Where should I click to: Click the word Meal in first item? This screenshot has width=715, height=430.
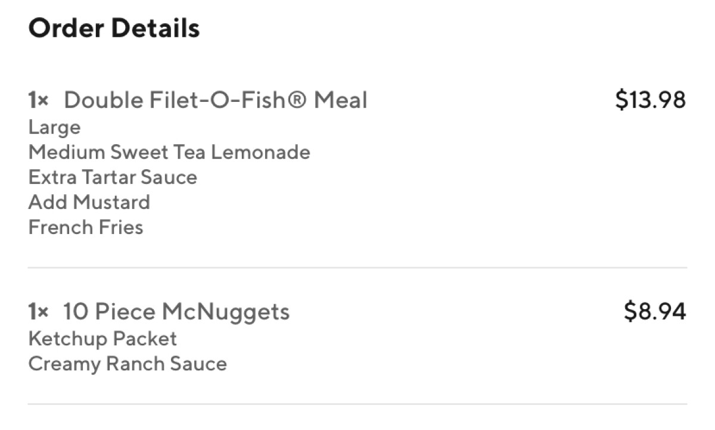point(341,100)
